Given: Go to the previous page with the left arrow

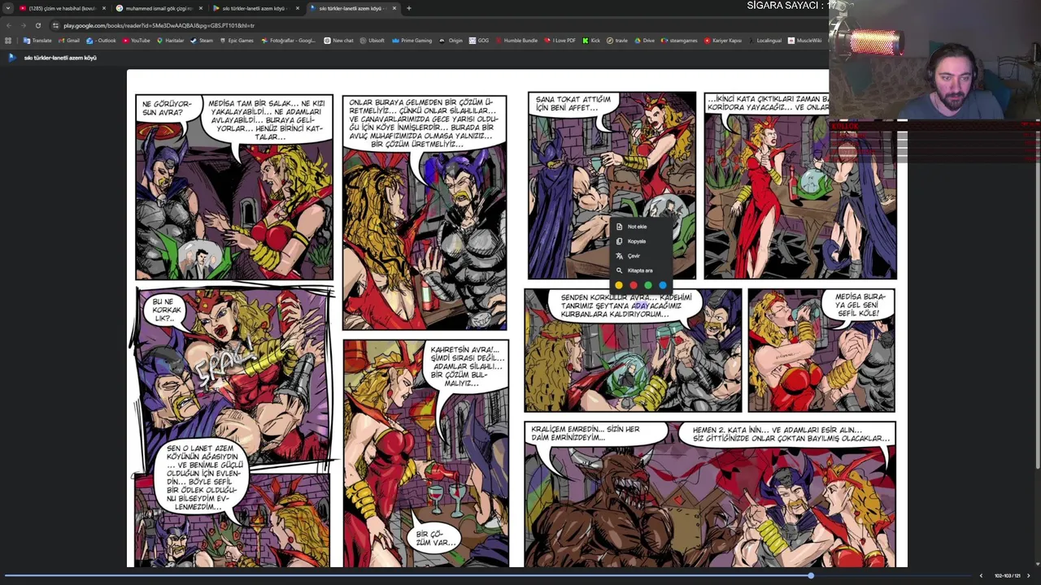Looking at the screenshot, I should tap(981, 576).
